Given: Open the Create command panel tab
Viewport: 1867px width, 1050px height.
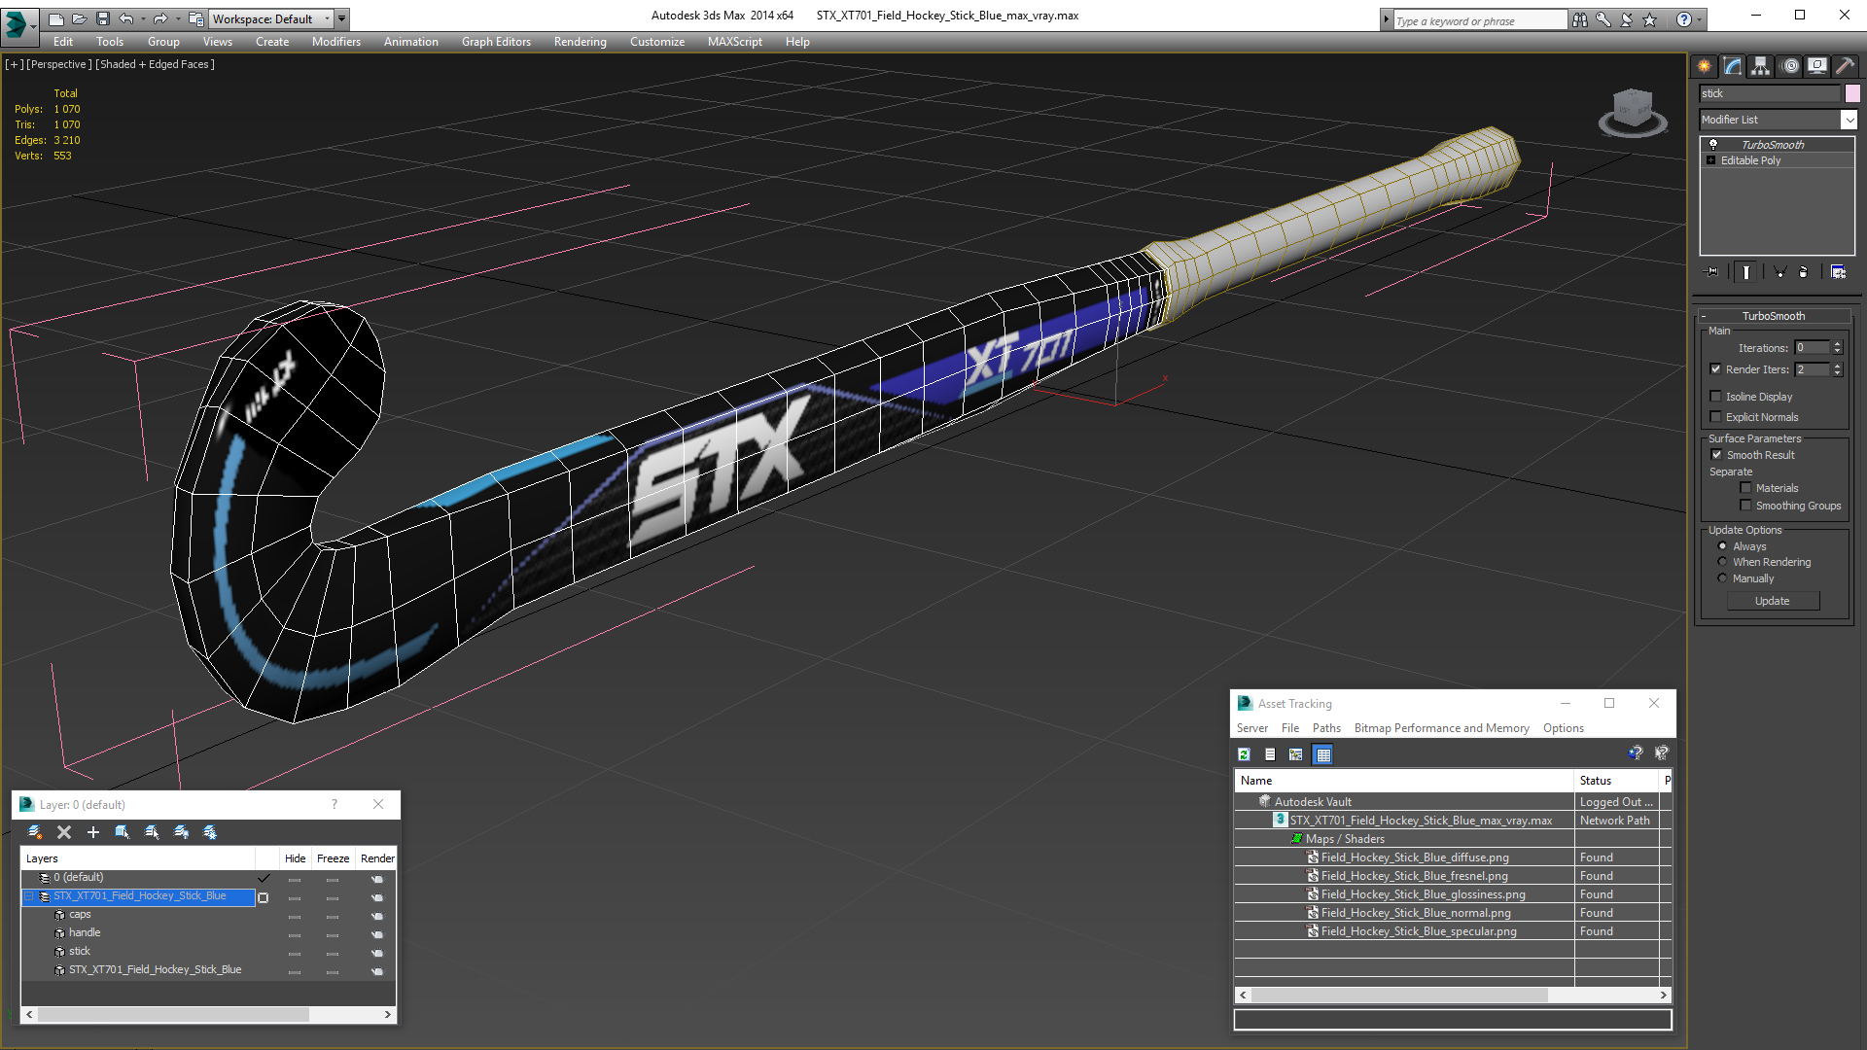Looking at the screenshot, I should (1704, 66).
